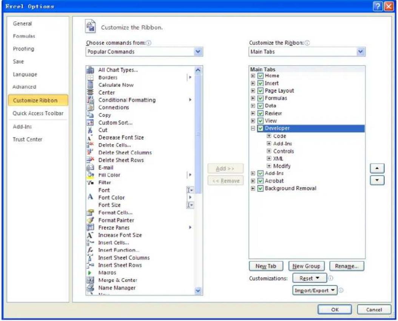Click the Rename button

click(x=347, y=266)
